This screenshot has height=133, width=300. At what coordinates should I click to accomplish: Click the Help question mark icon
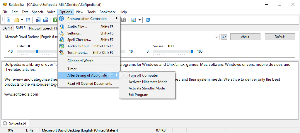pos(148,20)
